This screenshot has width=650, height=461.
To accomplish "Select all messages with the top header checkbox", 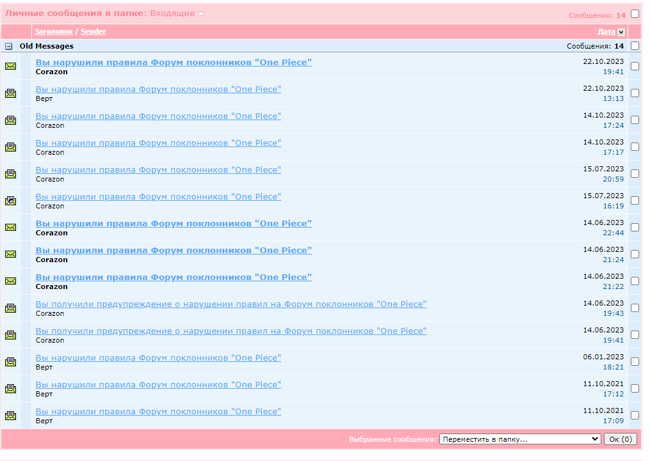I will coord(635,13).
